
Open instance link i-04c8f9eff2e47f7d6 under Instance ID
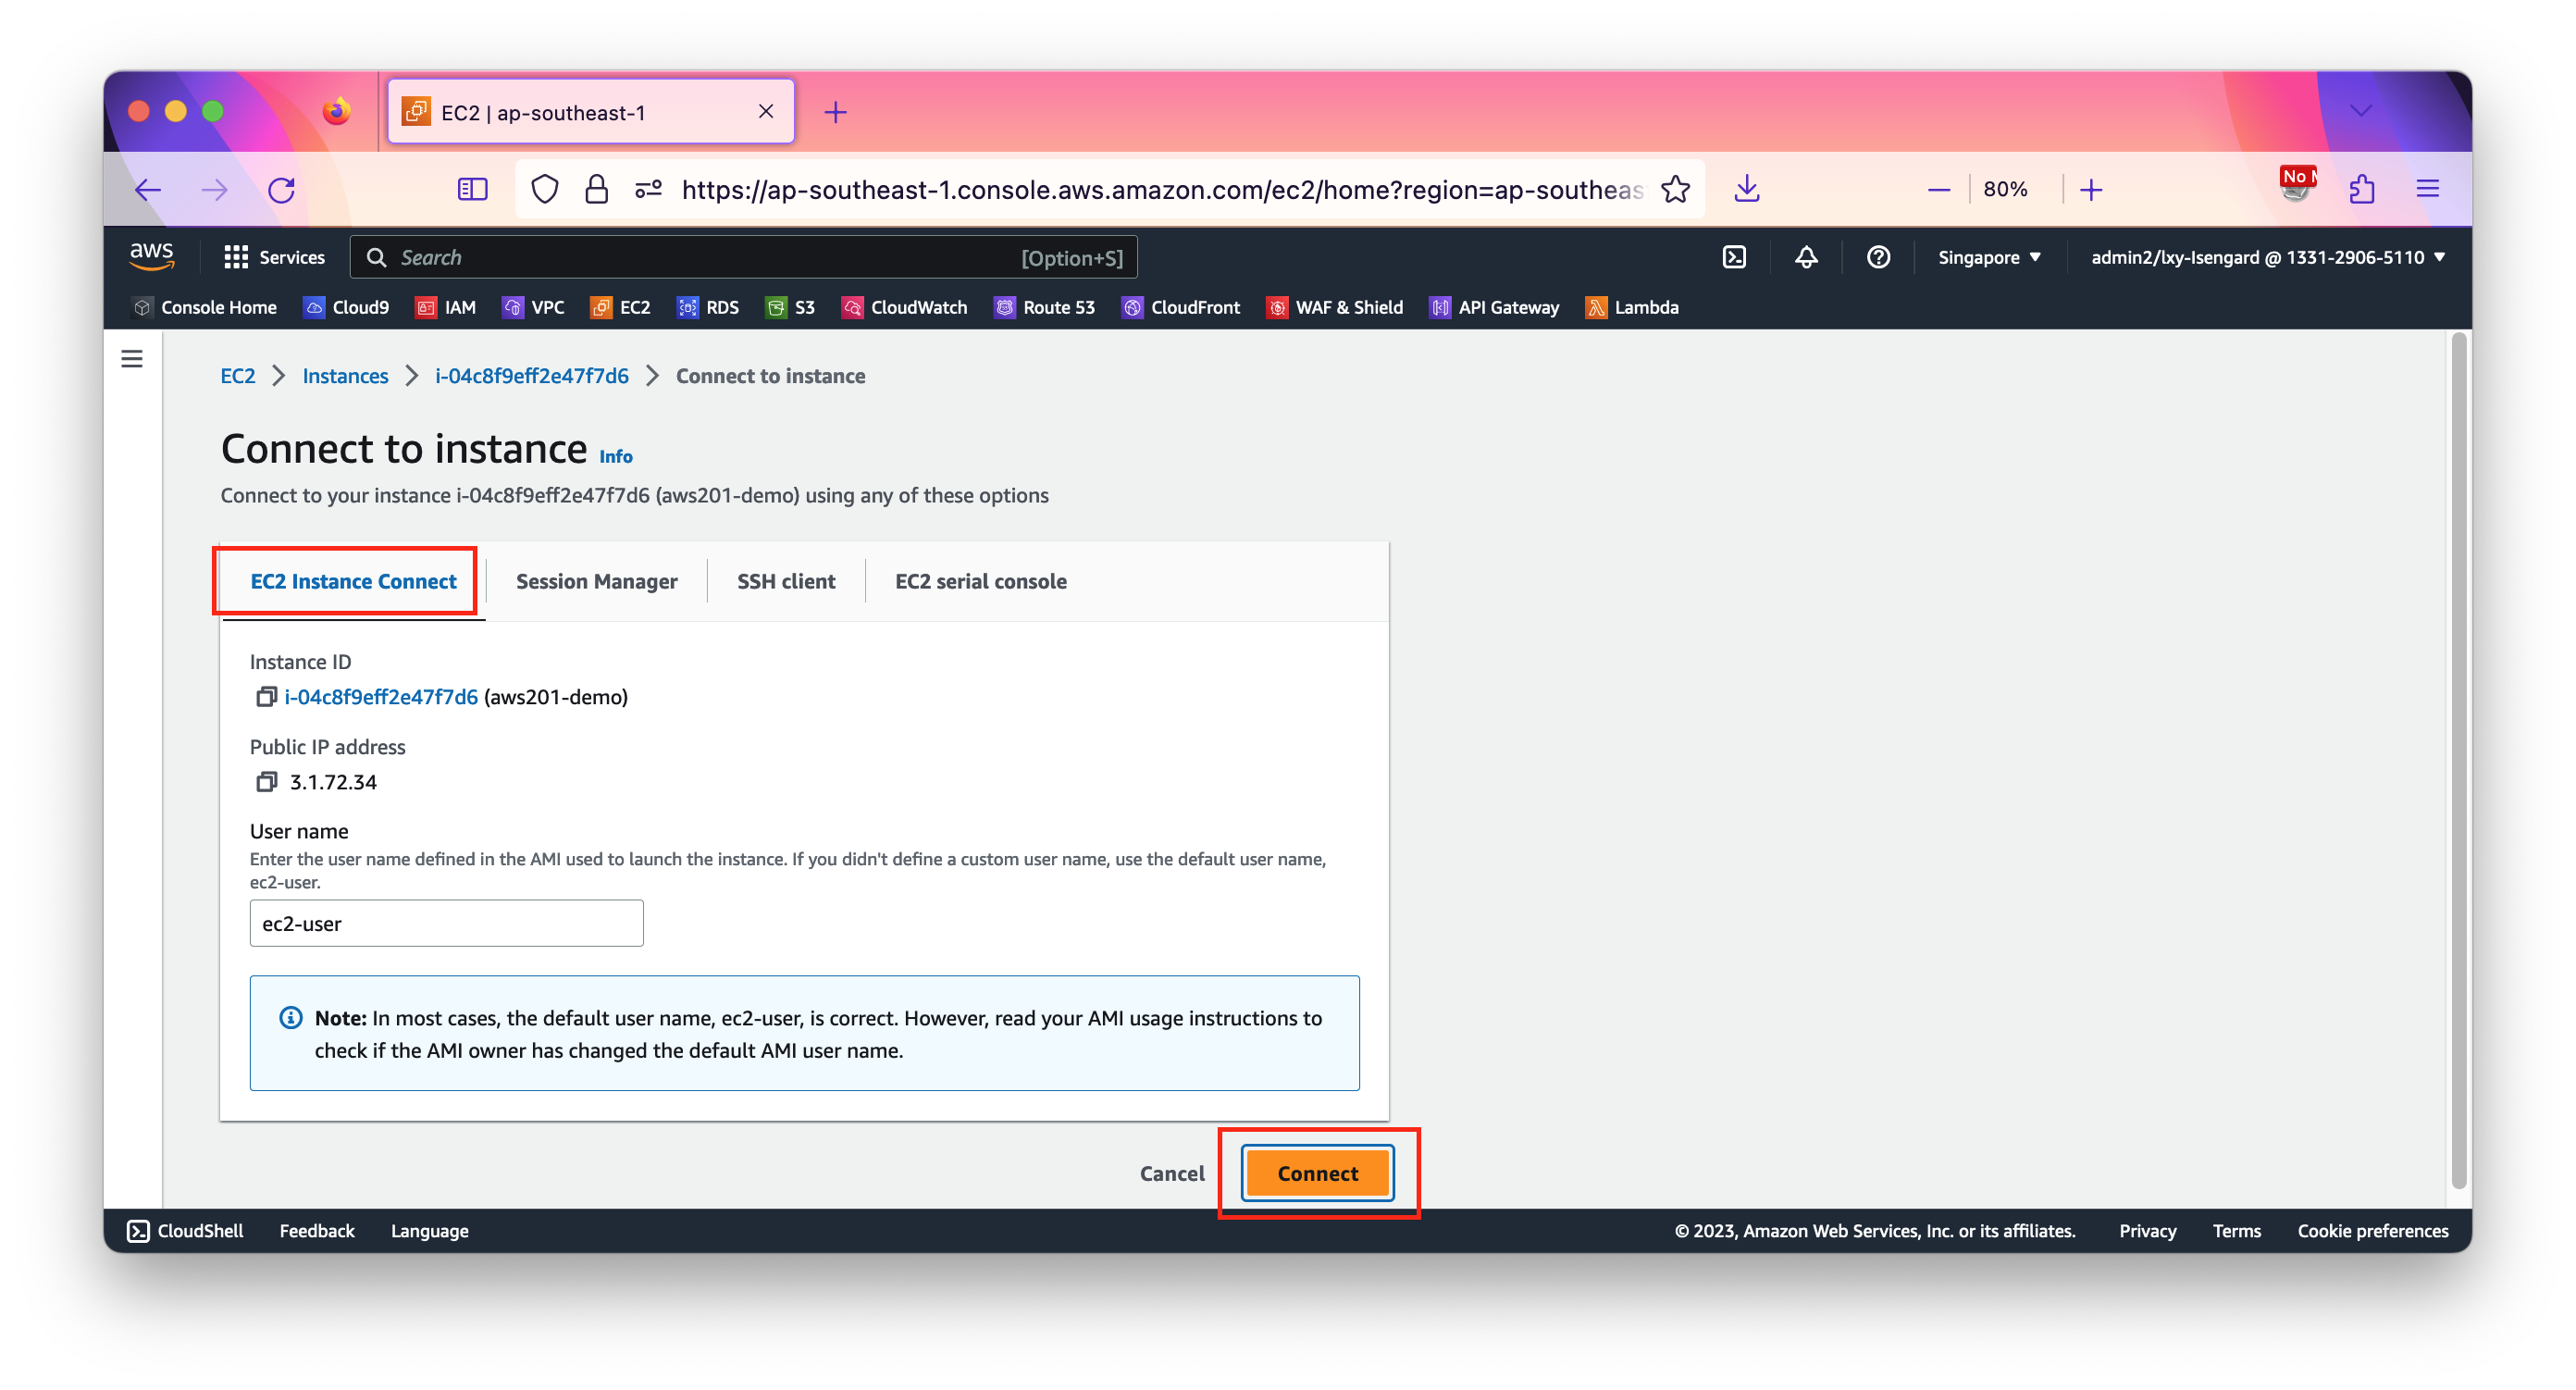coord(381,697)
